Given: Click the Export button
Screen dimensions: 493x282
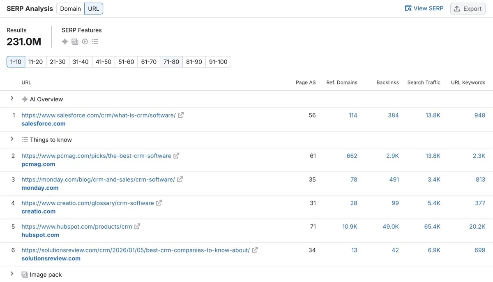Looking at the screenshot, I should [x=468, y=9].
